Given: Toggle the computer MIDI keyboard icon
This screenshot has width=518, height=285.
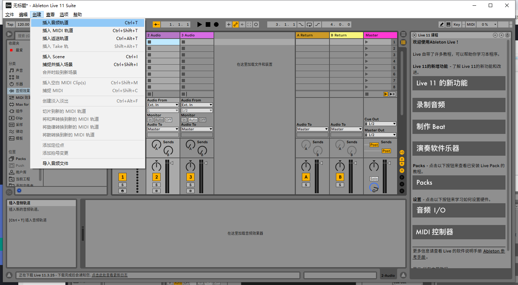Looking at the screenshot, I should (x=449, y=24).
